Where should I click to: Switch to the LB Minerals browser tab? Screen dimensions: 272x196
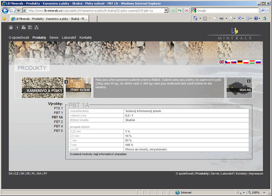pyautogui.click(x=49, y=19)
